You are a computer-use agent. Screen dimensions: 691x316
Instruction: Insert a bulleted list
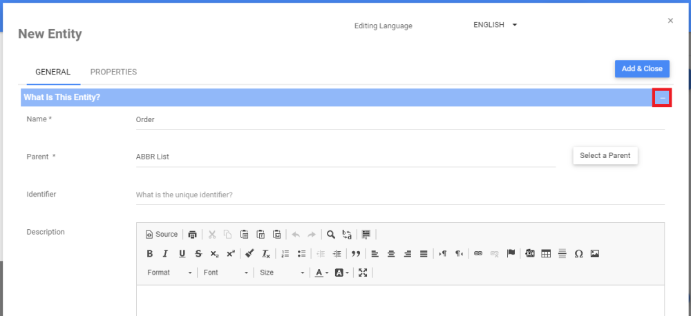point(301,254)
